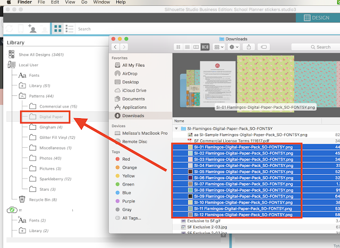Open the Pictures (3) folder
This screenshot has width=340, height=248.
(50, 169)
